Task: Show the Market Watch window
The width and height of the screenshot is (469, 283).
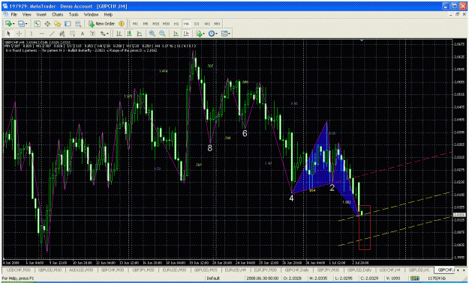Action: pos(37,24)
